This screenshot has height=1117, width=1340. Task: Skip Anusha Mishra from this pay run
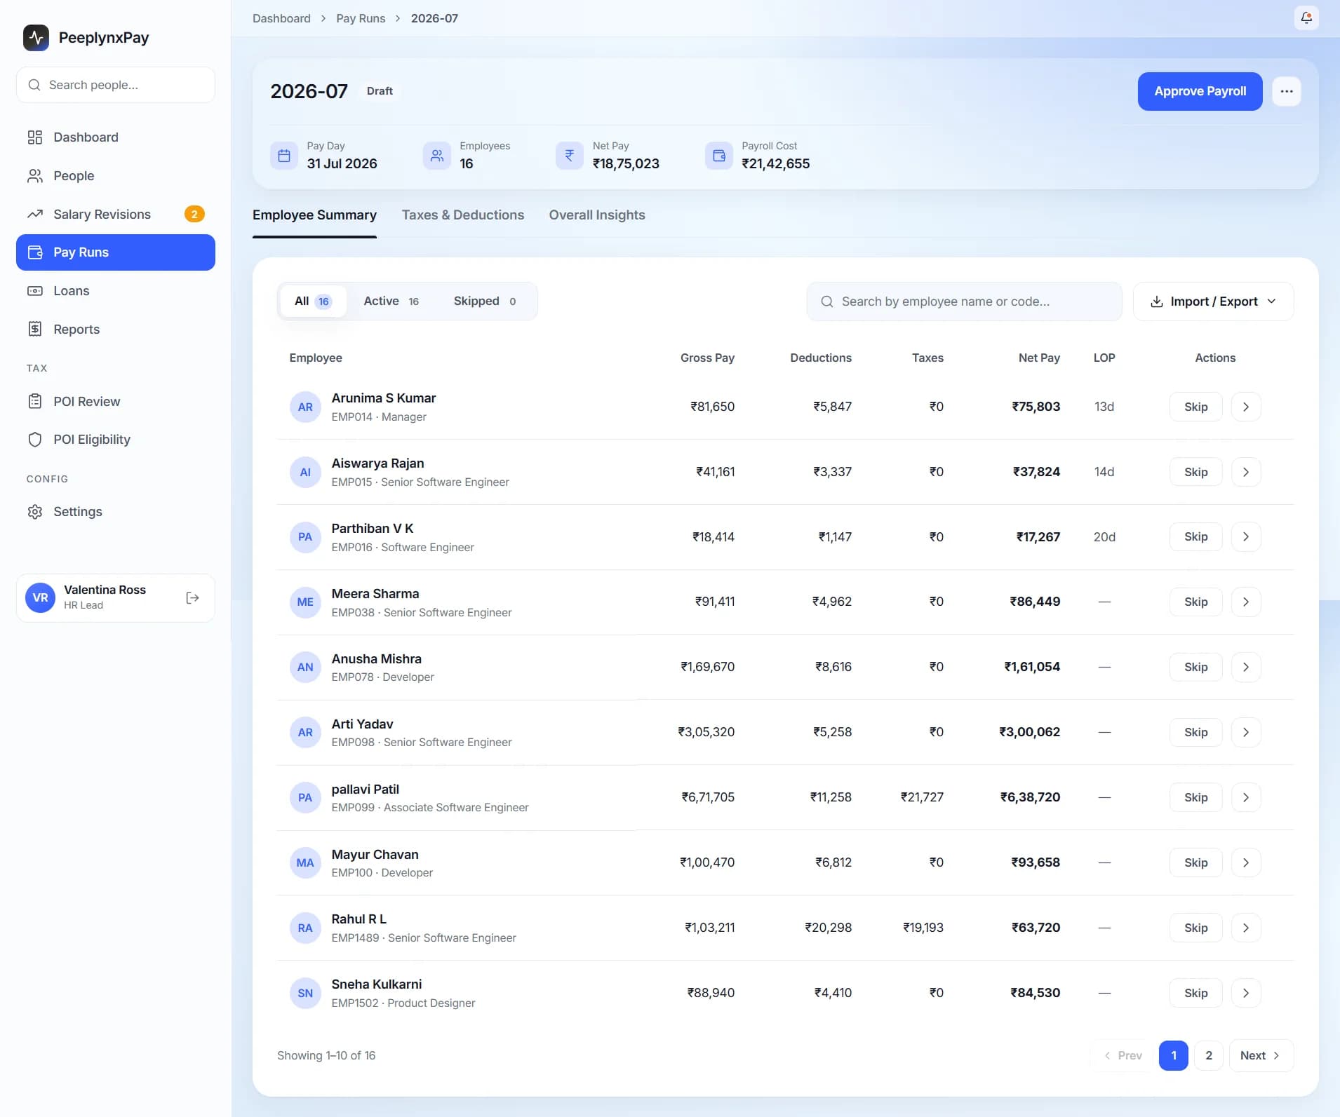(x=1195, y=668)
